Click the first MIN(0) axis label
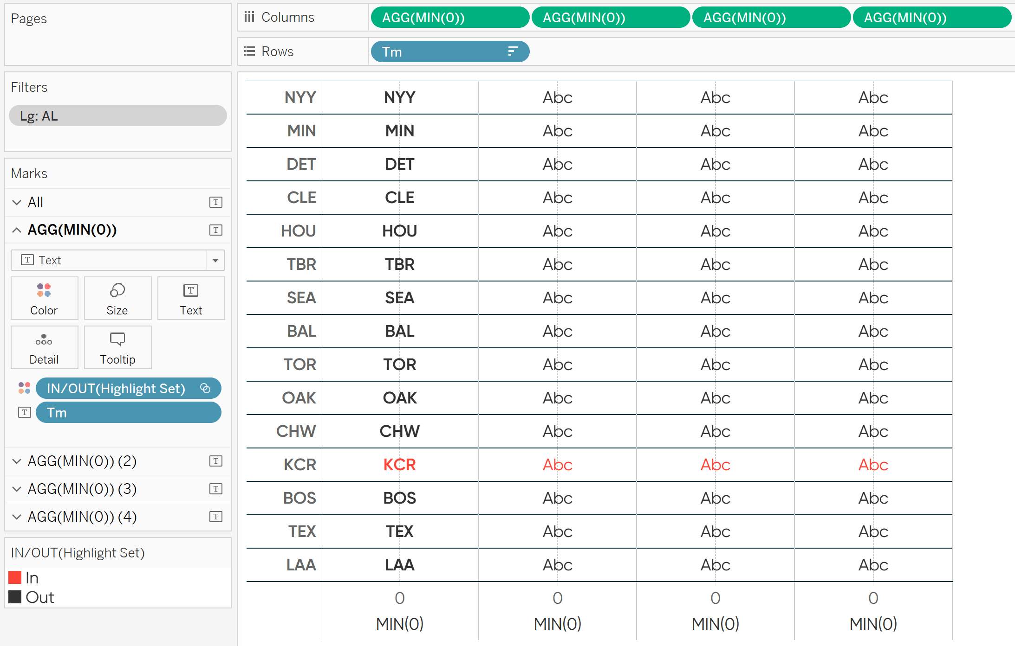 coord(400,624)
